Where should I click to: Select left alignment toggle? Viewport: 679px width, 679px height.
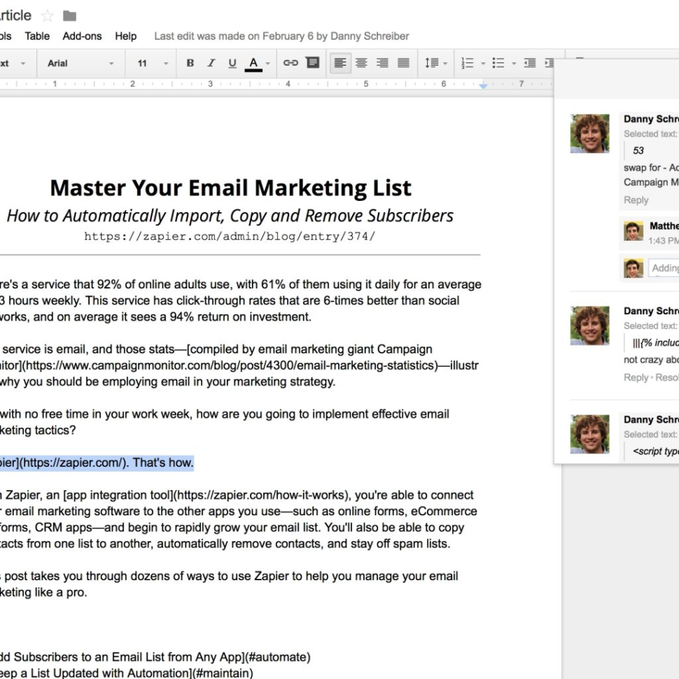point(340,63)
